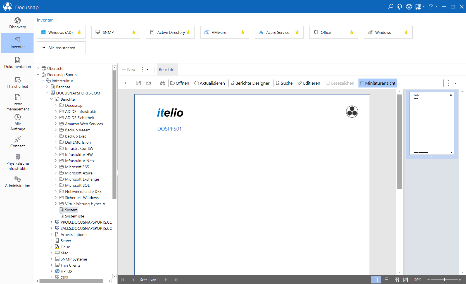Toggle the Miniaturansicht thumbnail panel
Image resolution: width=466 pixels, height=284 pixels.
tap(377, 83)
